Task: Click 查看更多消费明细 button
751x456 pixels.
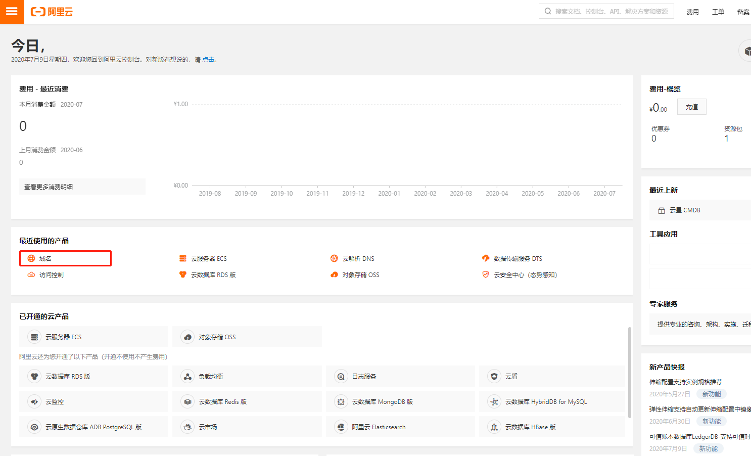Action: (82, 187)
